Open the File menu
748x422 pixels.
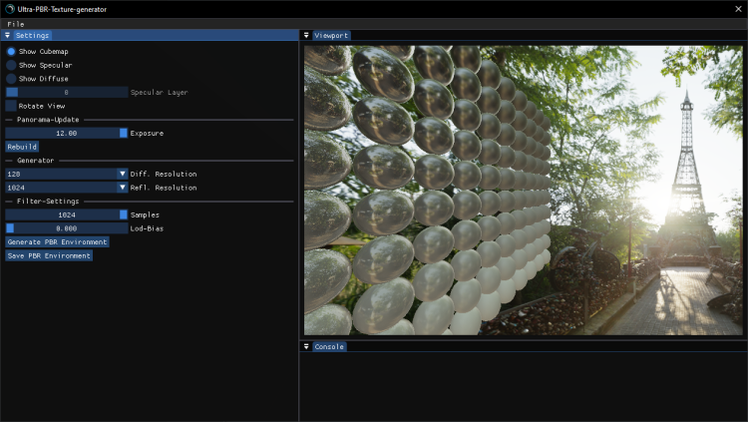click(16, 24)
